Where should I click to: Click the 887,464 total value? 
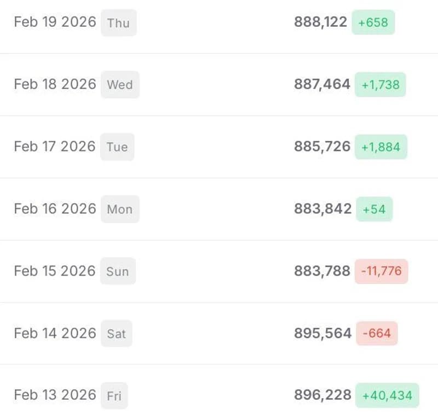click(322, 84)
